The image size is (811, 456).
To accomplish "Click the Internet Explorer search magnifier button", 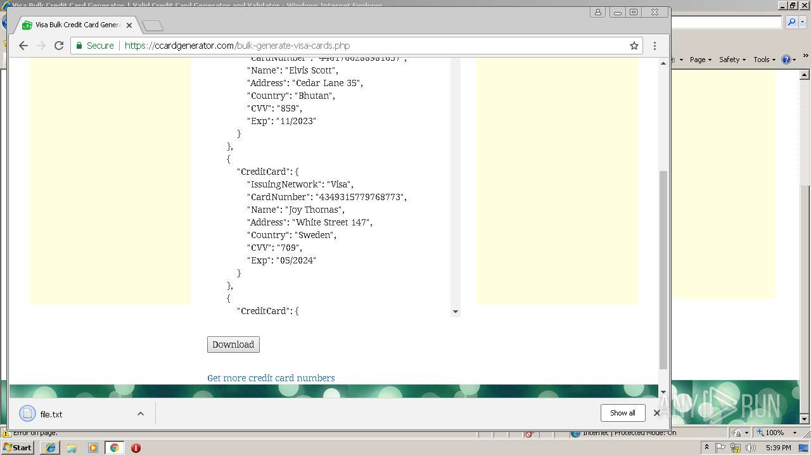I will [x=791, y=22].
